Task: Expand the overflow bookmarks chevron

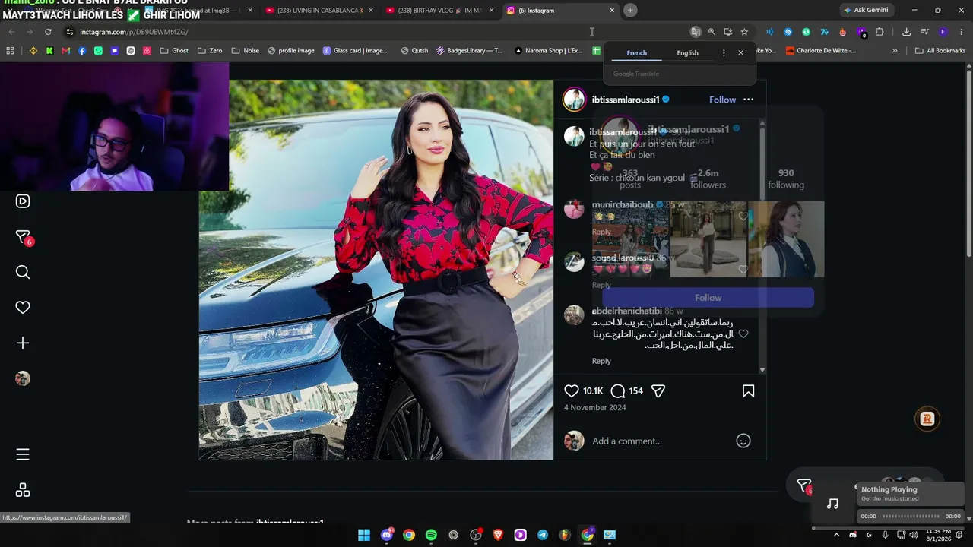Action: pyautogui.click(x=895, y=51)
